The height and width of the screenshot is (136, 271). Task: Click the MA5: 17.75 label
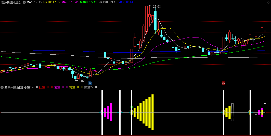(x=34, y=2)
